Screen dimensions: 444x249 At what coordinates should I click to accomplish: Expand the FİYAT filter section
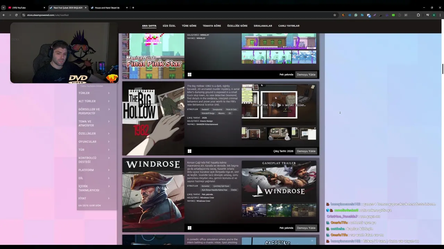click(x=94, y=199)
